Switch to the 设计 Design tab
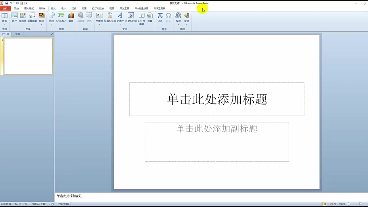The width and height of the screenshot is (368, 207). tap(64, 9)
